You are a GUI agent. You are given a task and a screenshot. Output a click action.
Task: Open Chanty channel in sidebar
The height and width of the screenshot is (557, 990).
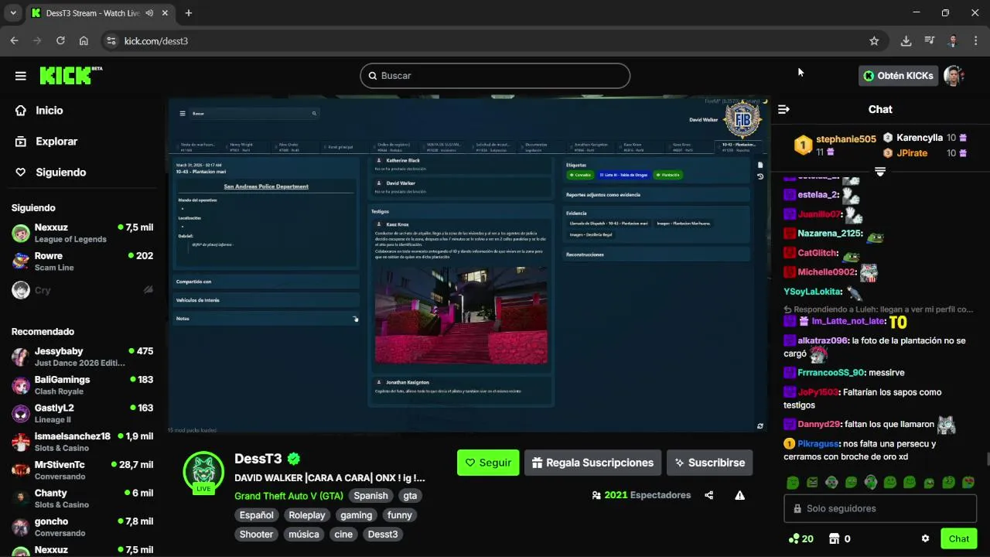(x=83, y=499)
